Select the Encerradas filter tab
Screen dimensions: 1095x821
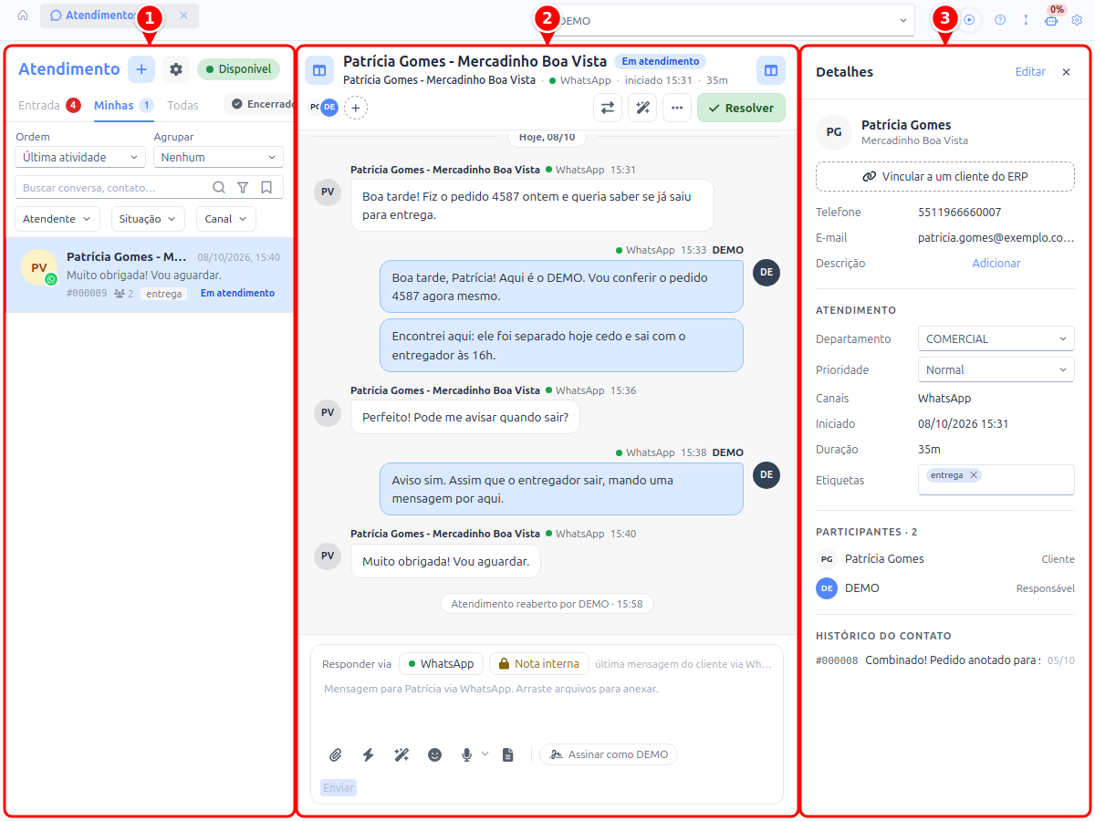point(261,104)
